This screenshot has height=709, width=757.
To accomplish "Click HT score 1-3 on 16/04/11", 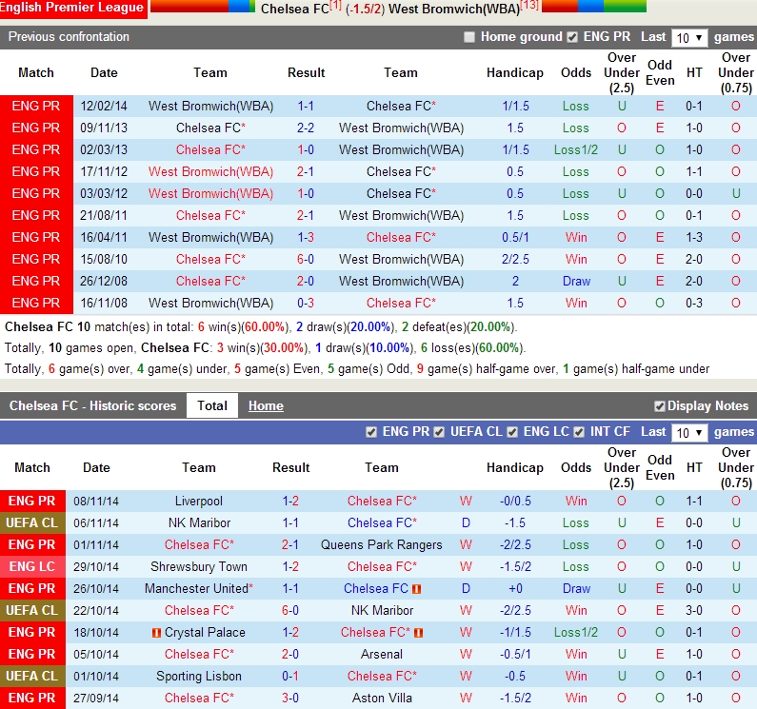I will [x=694, y=238].
